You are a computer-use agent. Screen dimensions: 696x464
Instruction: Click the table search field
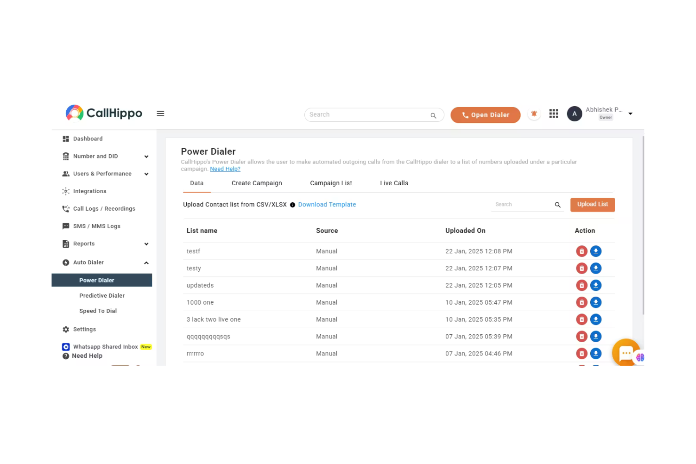[x=522, y=204]
